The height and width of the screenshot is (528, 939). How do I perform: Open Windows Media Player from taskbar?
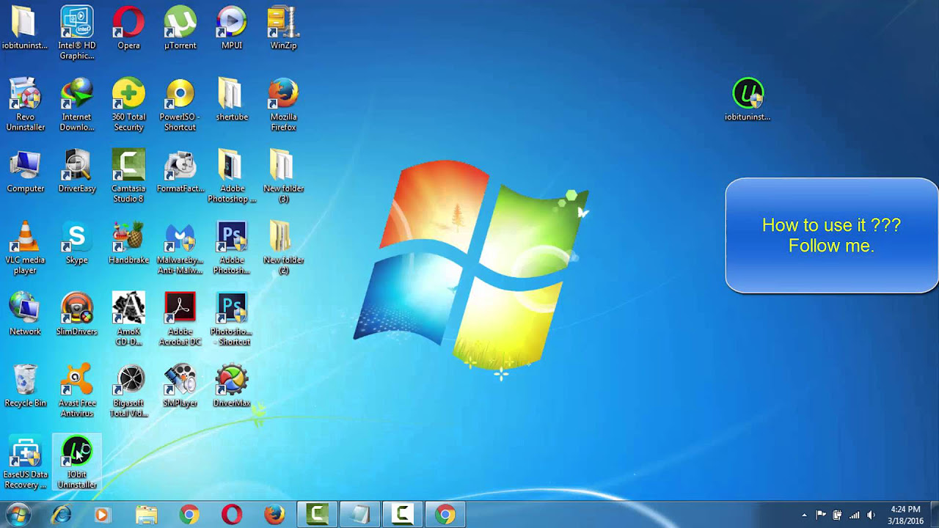click(x=102, y=515)
